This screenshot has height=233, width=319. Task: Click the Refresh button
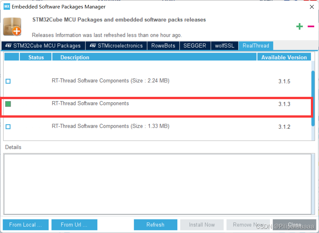pos(155,225)
